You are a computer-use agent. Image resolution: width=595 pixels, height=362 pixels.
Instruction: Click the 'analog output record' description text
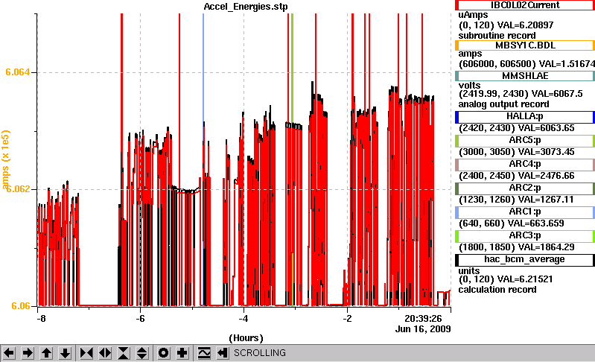pyautogui.click(x=503, y=104)
